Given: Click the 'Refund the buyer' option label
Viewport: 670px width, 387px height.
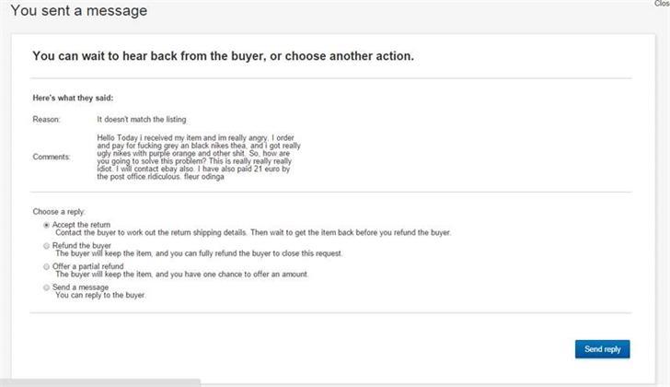Looking at the screenshot, I should click(x=82, y=245).
